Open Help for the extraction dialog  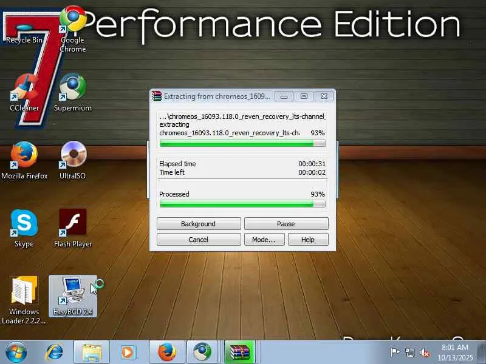(308, 240)
